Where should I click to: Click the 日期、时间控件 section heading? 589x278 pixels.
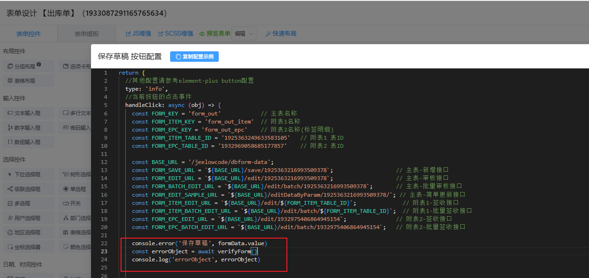(x=22, y=264)
